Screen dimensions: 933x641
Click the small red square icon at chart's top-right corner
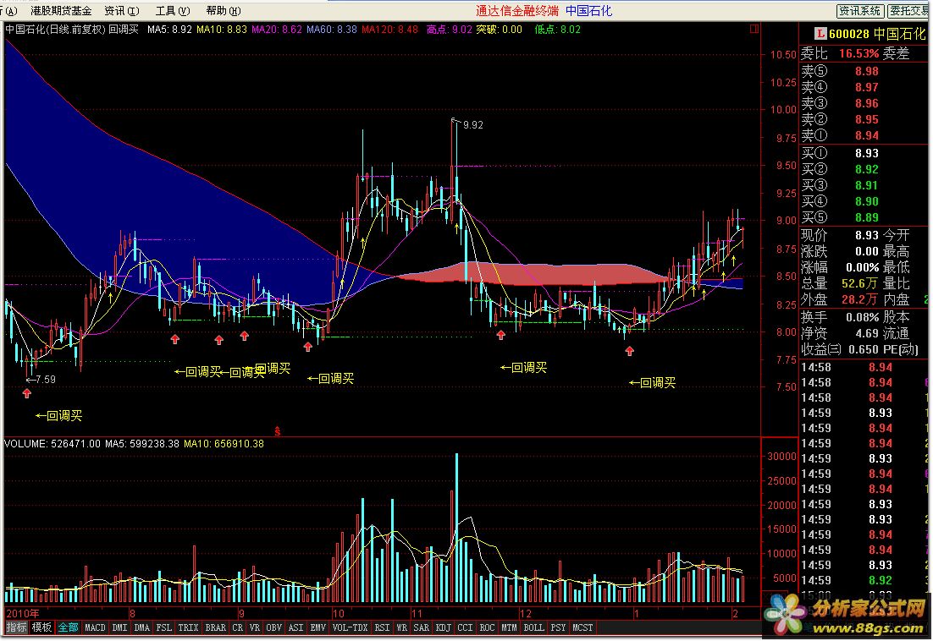754,29
